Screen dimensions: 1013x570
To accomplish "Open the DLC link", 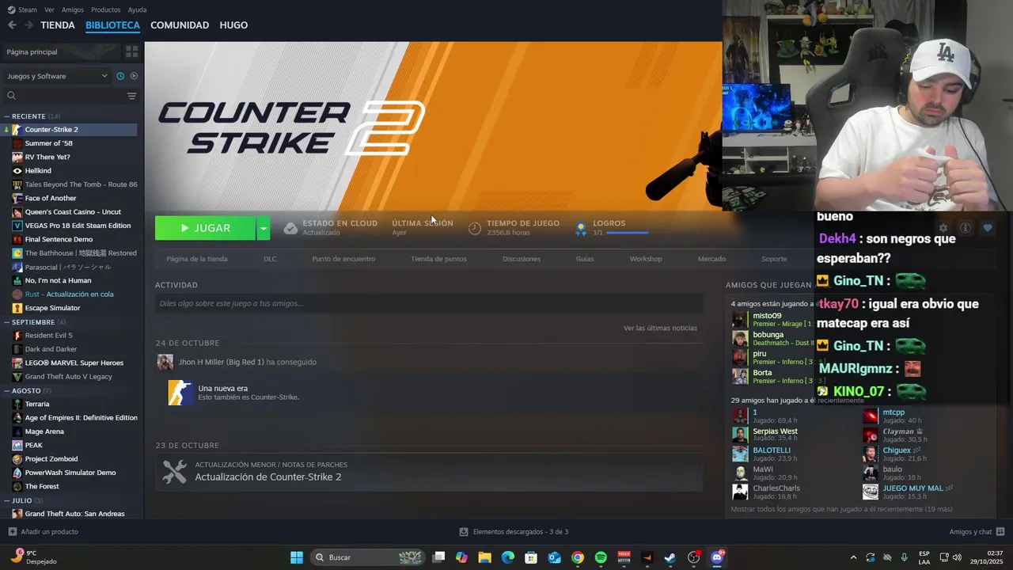I will tap(270, 259).
